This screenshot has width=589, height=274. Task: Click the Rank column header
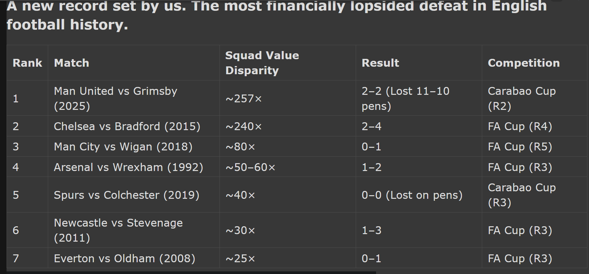click(28, 63)
